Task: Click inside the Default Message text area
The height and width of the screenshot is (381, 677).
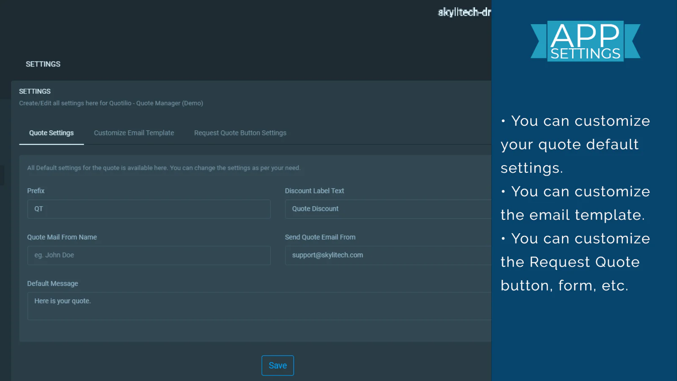Action: pos(259,306)
